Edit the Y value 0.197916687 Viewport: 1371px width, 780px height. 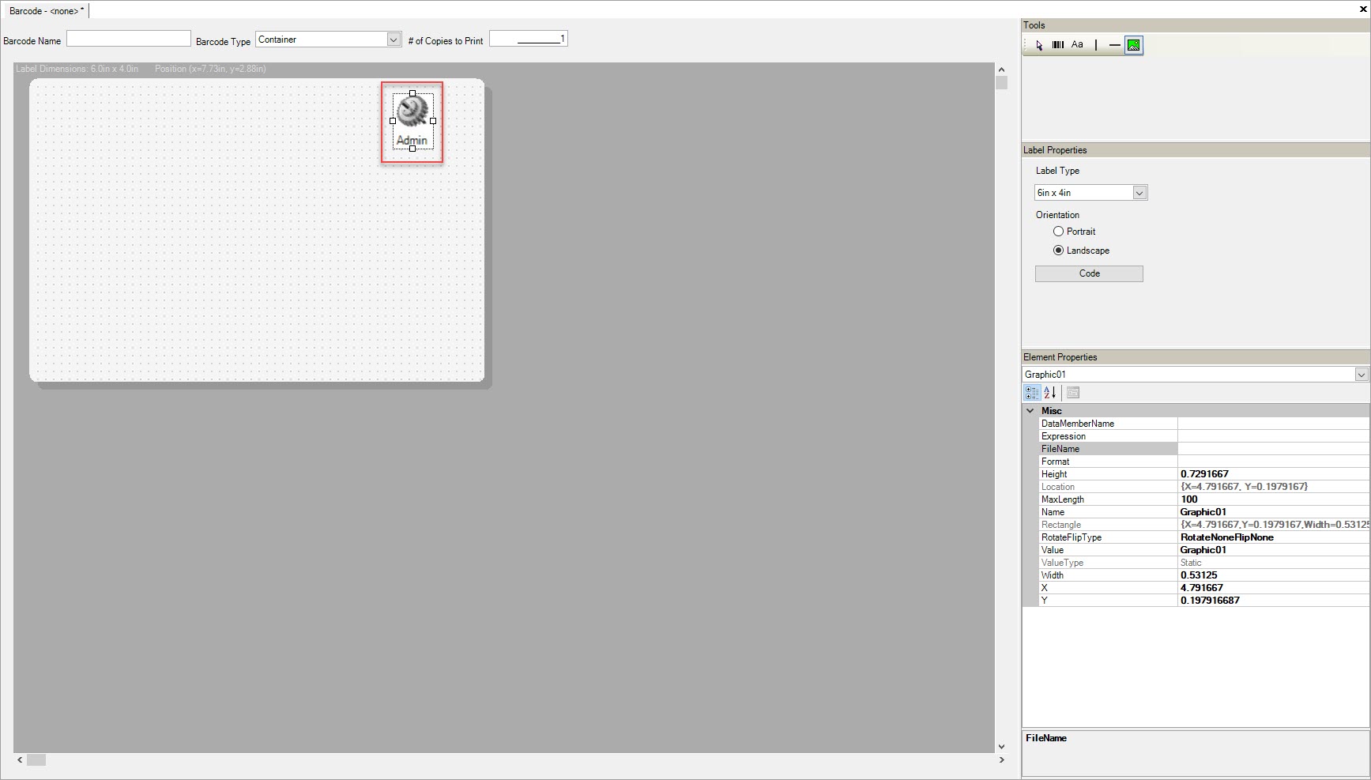click(1273, 601)
